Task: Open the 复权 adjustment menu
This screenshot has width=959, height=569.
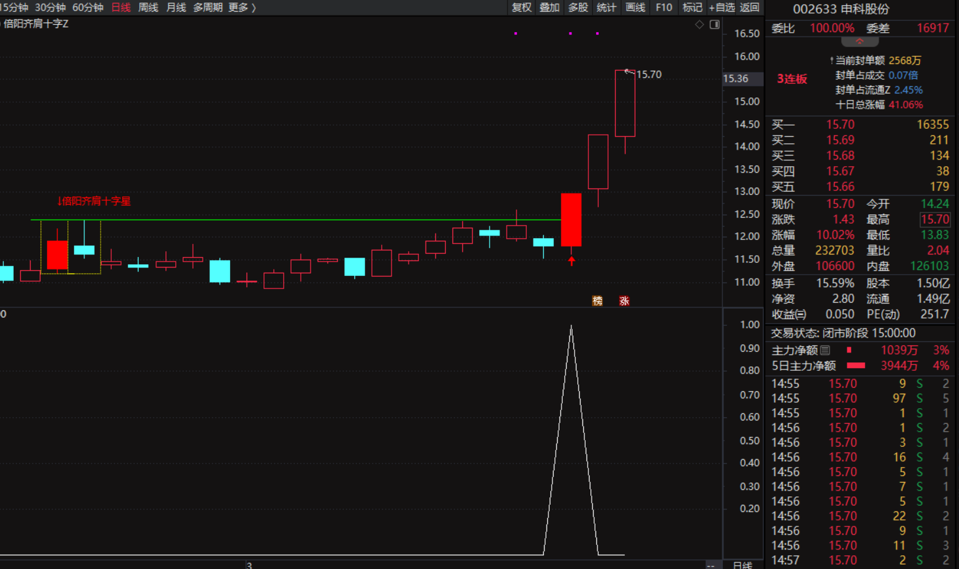Action: pos(522,7)
